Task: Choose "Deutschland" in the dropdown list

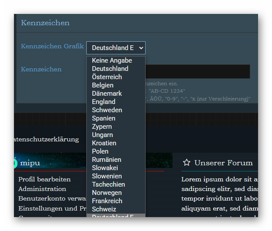Action: (110, 69)
